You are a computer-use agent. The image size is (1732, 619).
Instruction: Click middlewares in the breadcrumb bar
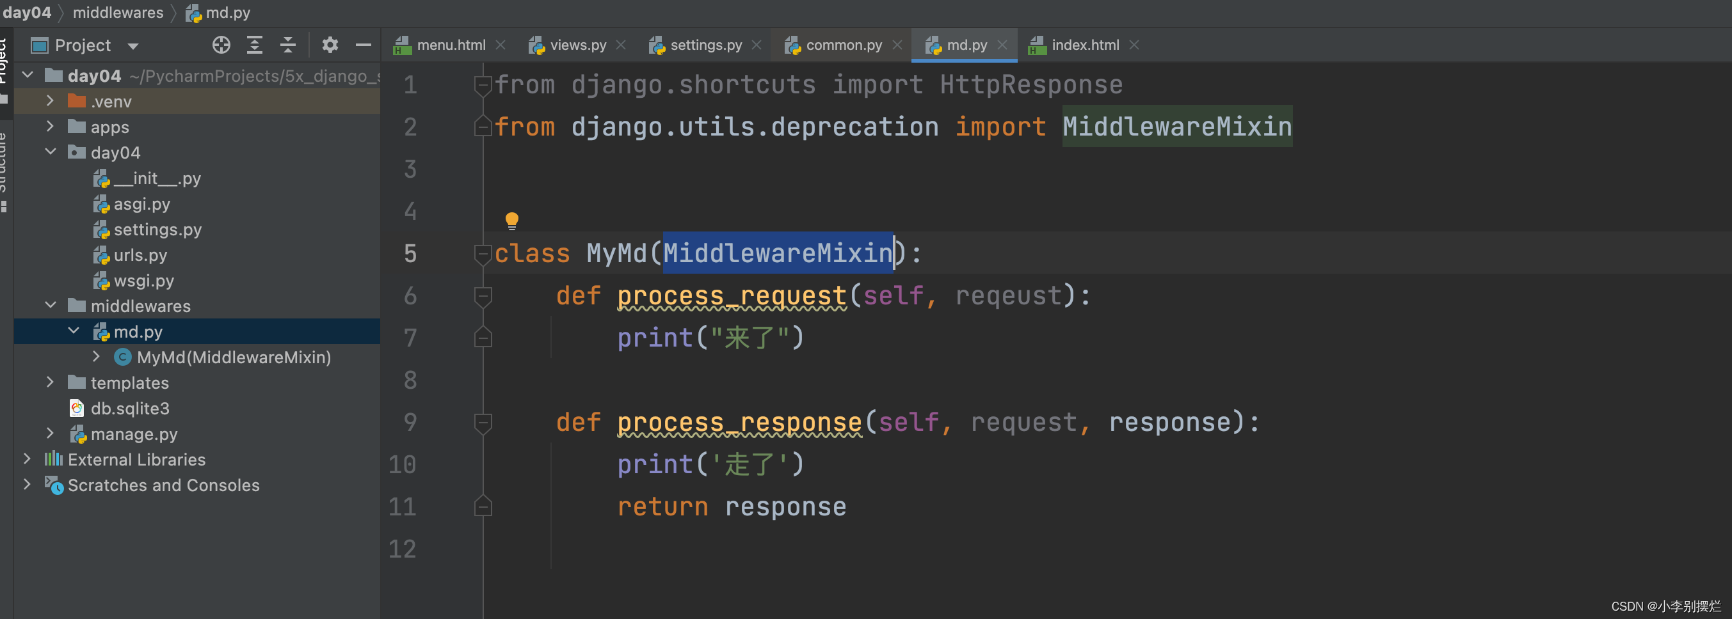[x=118, y=12]
